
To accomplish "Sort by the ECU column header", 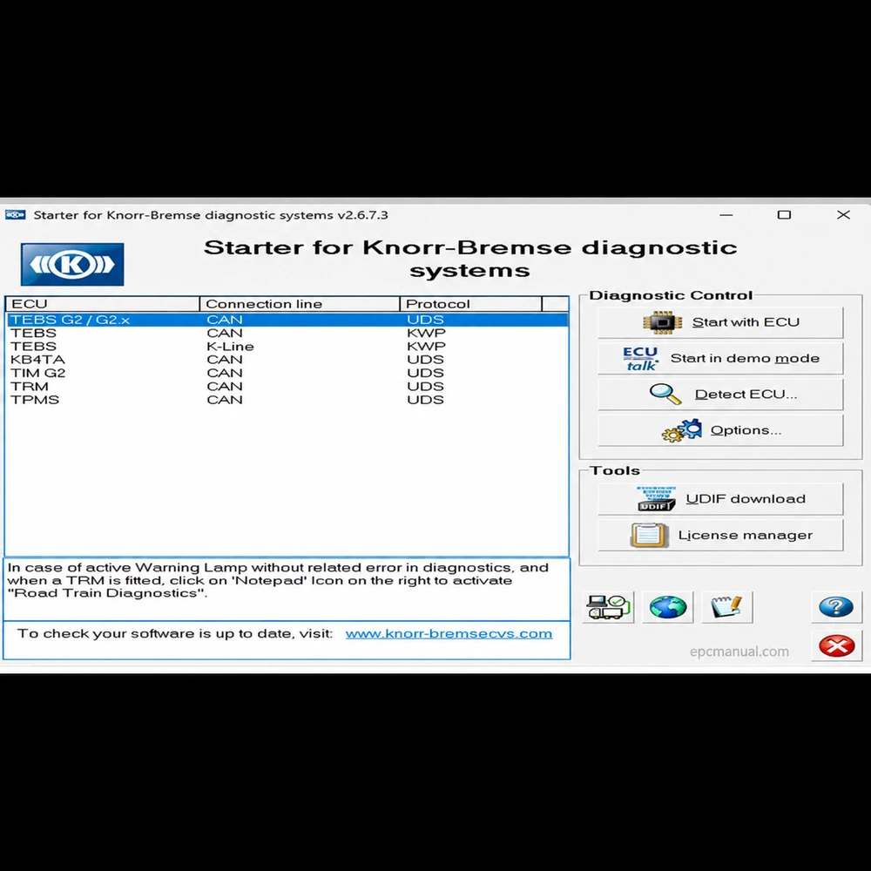I will click(x=102, y=304).
